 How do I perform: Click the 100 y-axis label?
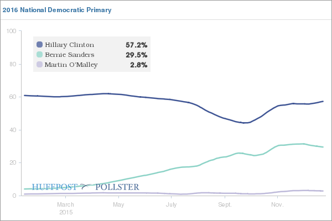pos(11,31)
